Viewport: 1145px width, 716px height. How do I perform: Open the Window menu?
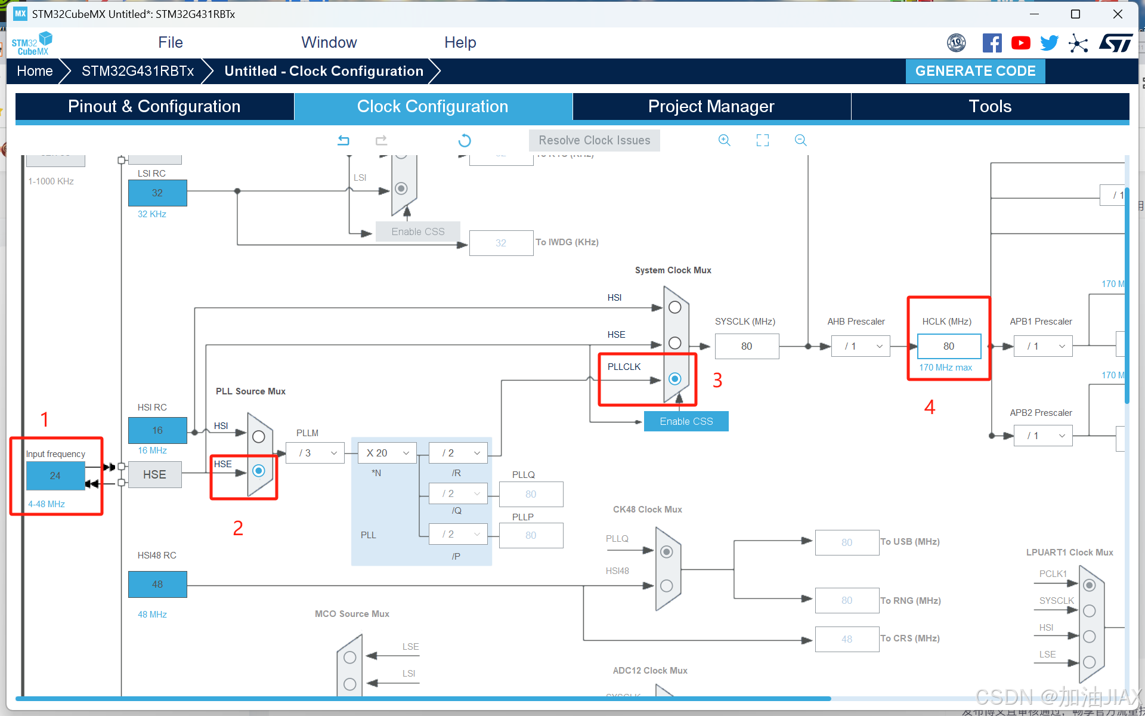point(329,42)
